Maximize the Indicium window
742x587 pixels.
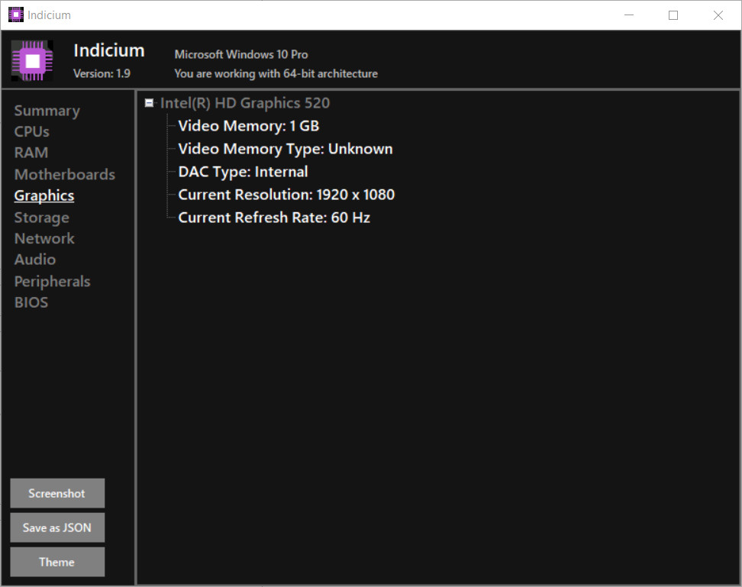click(x=673, y=15)
